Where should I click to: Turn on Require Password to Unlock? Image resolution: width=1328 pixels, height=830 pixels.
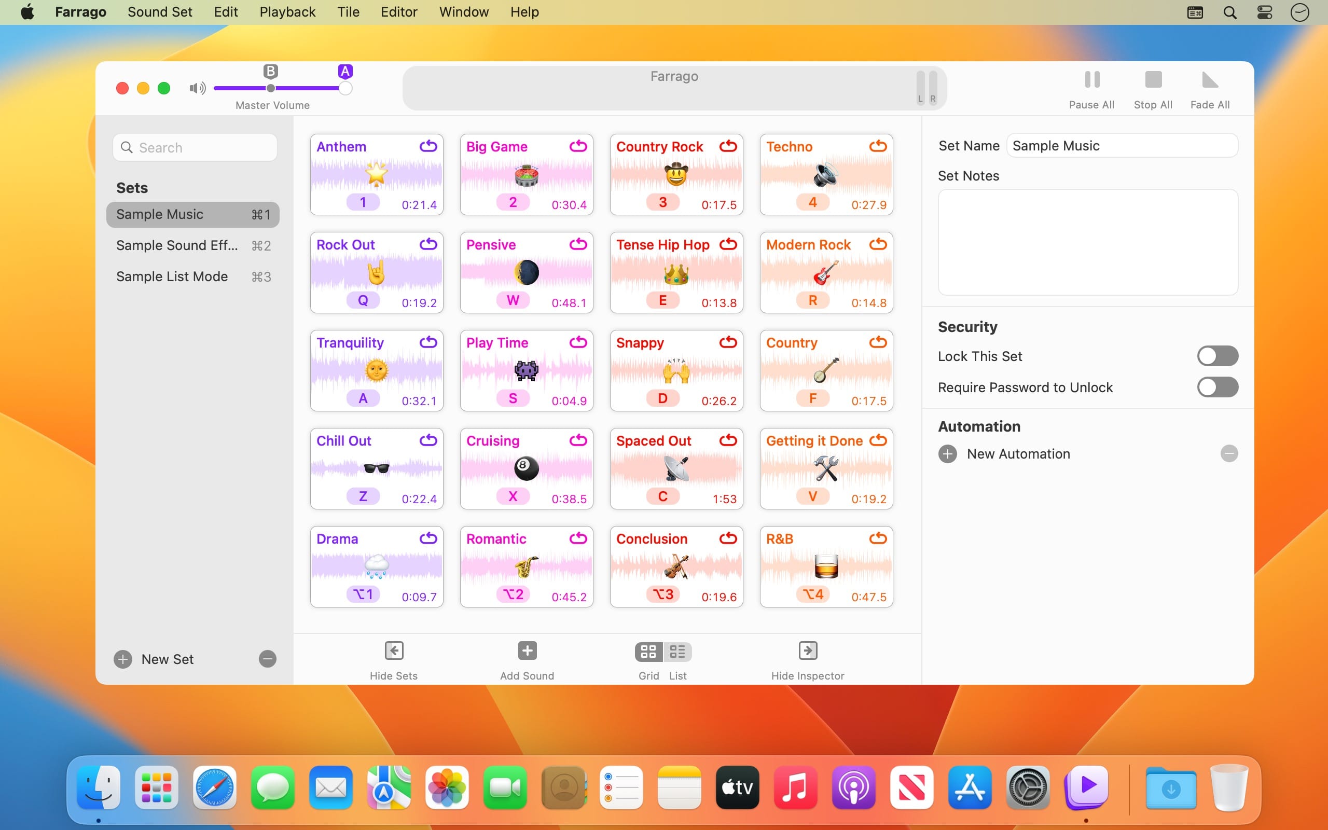point(1216,388)
